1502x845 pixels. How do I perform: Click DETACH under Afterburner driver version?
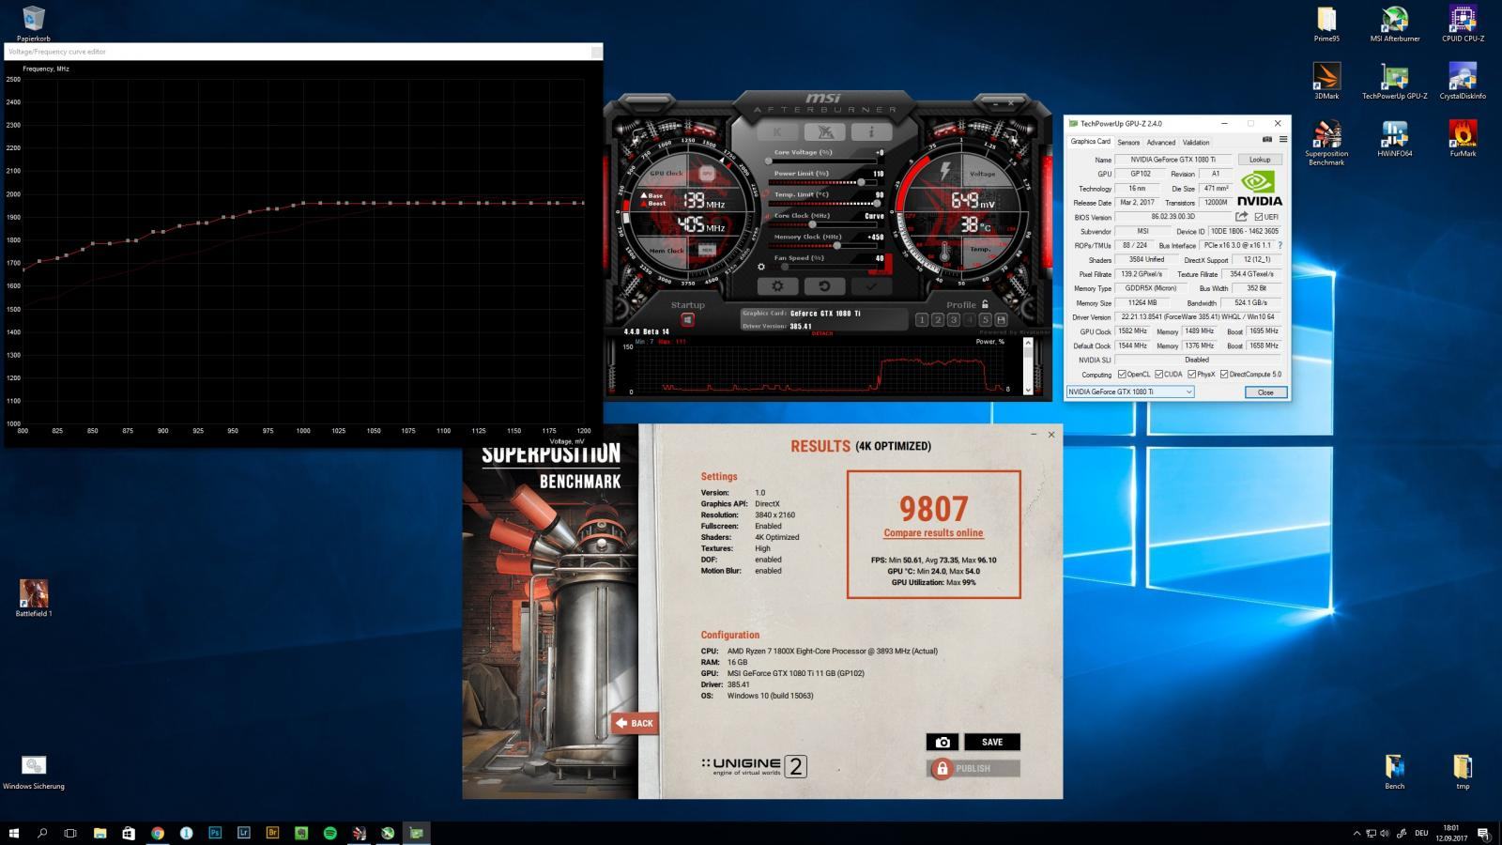[x=822, y=333]
